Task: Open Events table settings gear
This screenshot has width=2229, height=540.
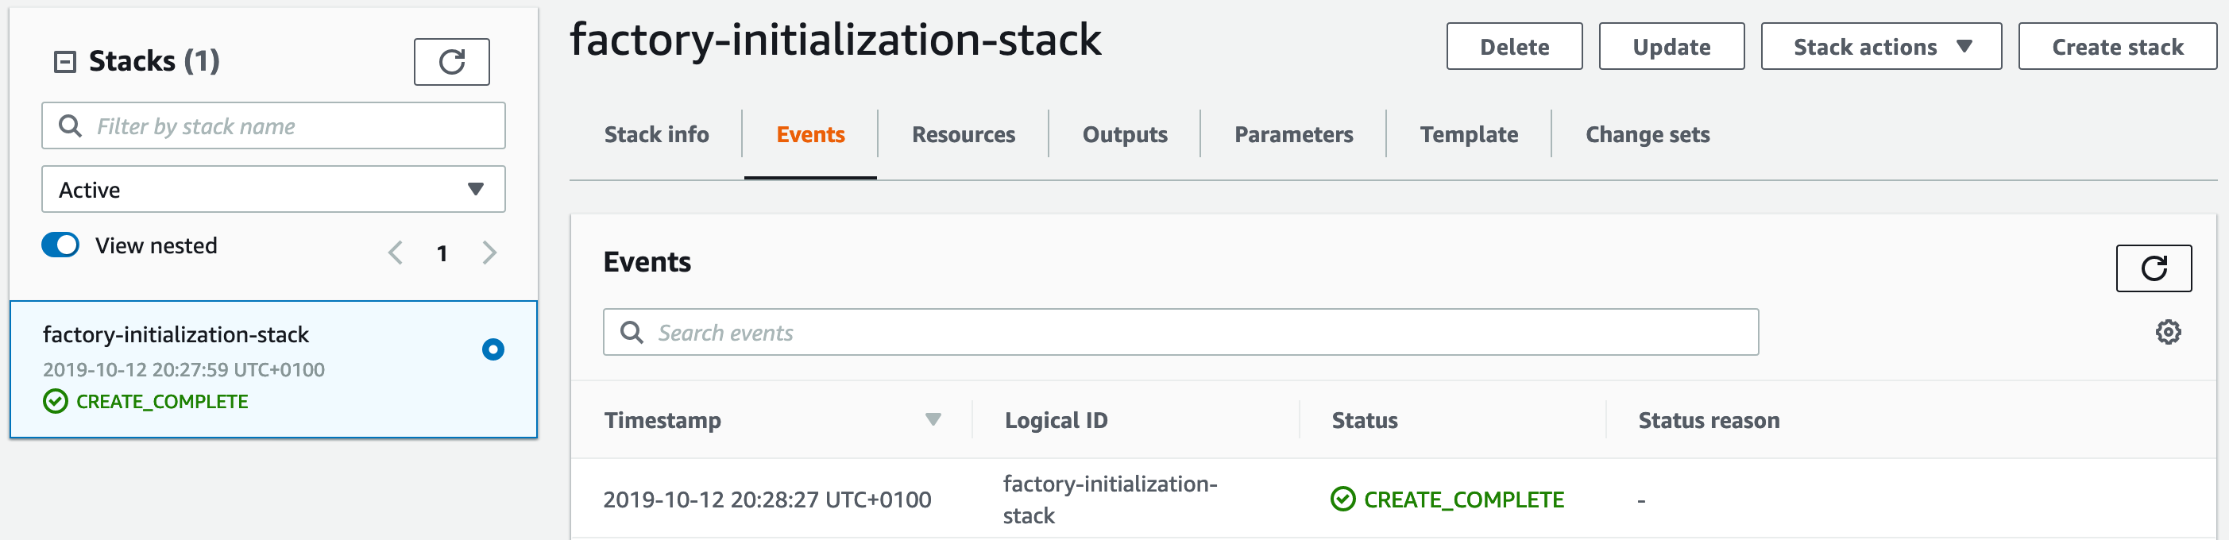Action: point(2168,332)
